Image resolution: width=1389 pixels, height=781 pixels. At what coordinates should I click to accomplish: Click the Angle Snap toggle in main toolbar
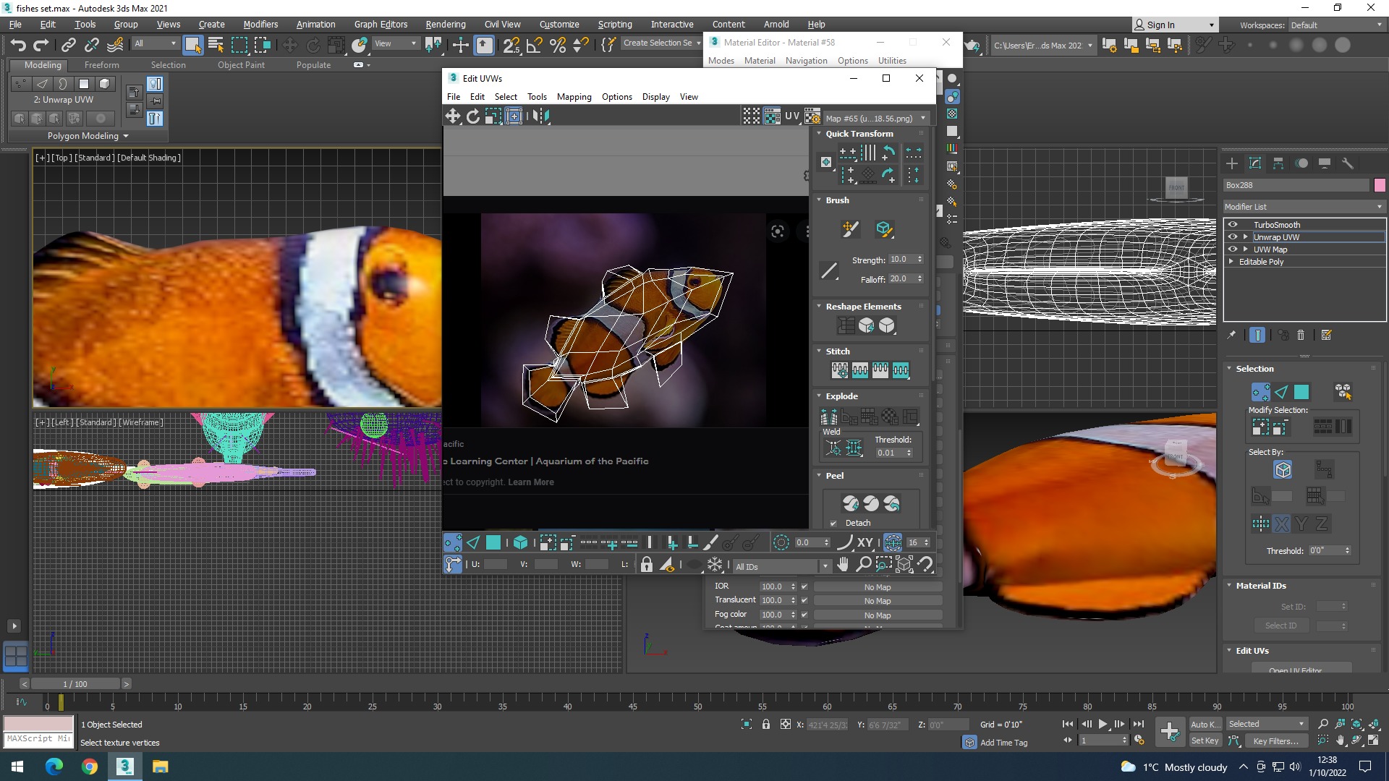coord(535,45)
